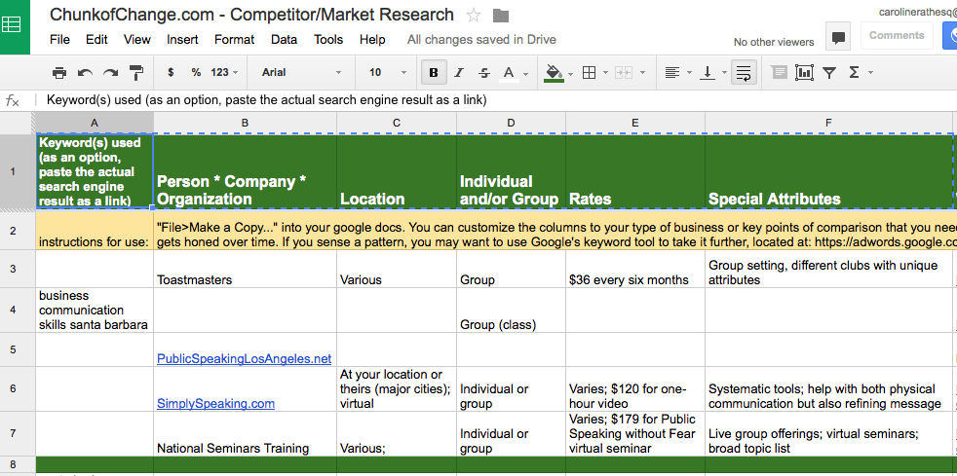Insert a chart
957x476 pixels.
tap(804, 73)
